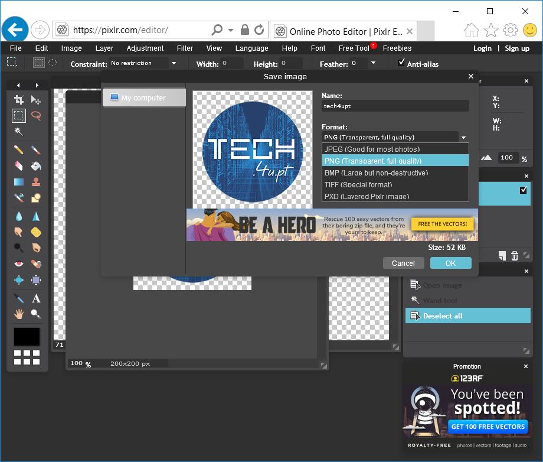Image resolution: width=543 pixels, height=462 pixels.
Task: Choose PNG transparent format option in list
Action: [x=395, y=161]
